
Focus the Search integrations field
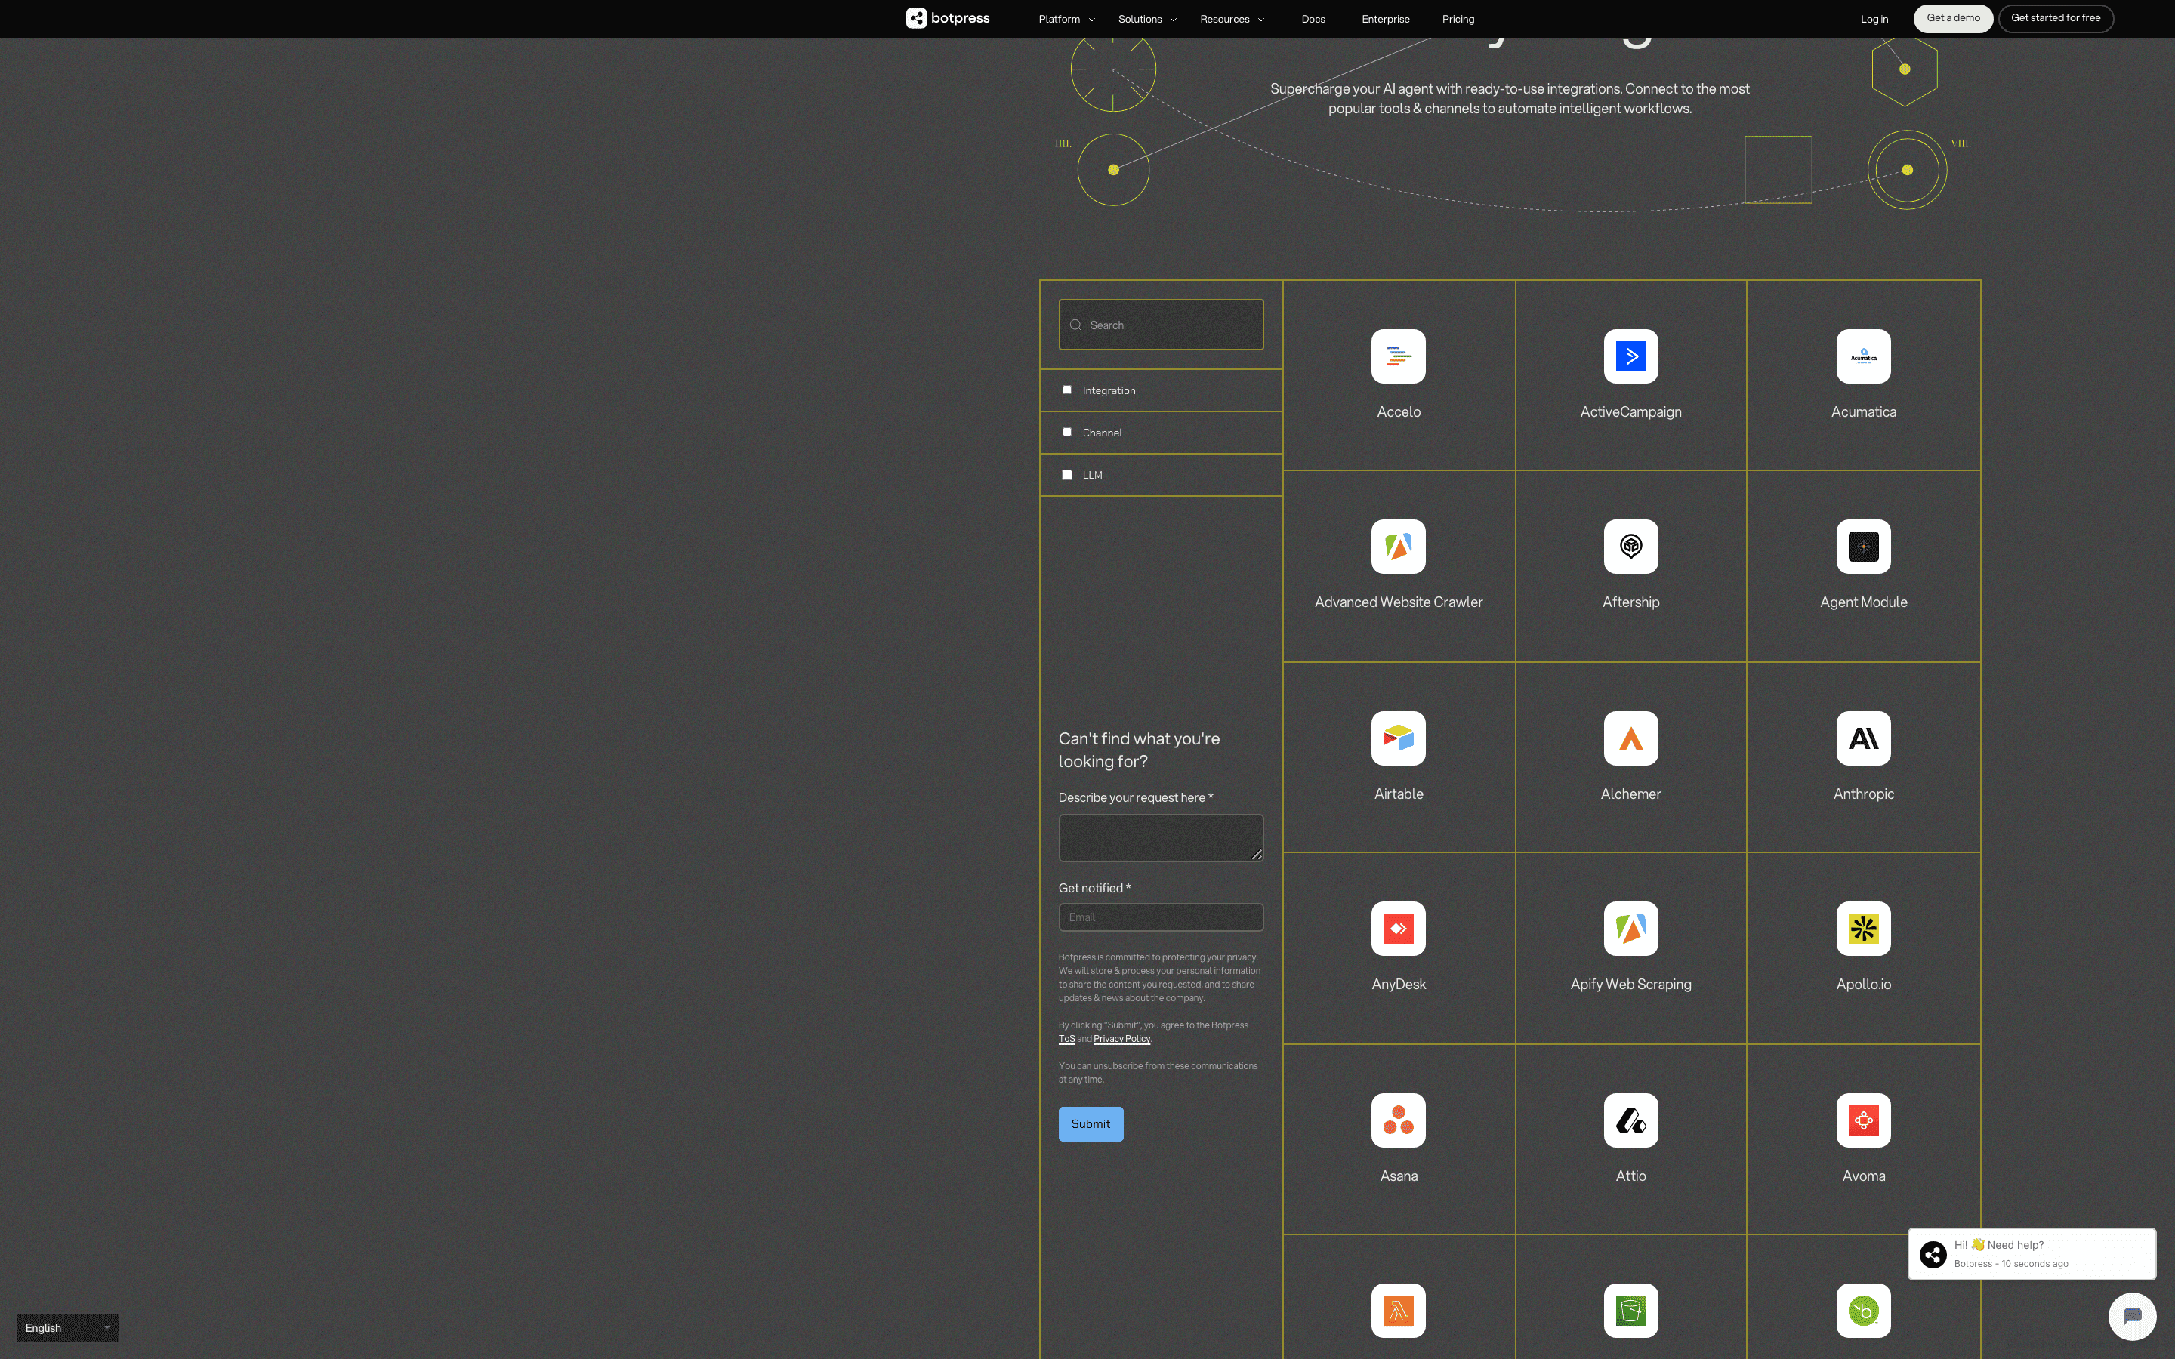pos(1160,325)
